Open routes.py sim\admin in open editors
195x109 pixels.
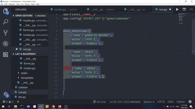(x=30, y=35)
